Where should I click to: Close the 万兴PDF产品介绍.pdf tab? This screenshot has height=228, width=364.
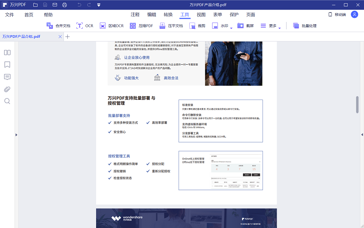point(60,36)
